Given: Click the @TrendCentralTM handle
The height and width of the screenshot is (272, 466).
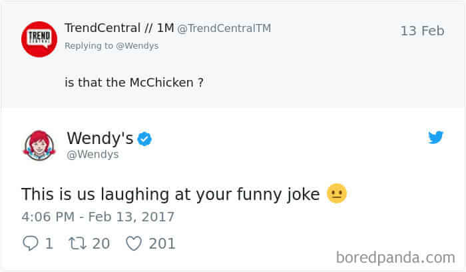Looking at the screenshot, I should (224, 29).
